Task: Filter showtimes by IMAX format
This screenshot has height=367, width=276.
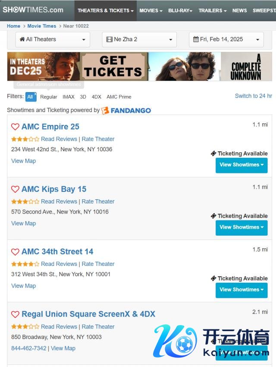Action: click(x=69, y=97)
